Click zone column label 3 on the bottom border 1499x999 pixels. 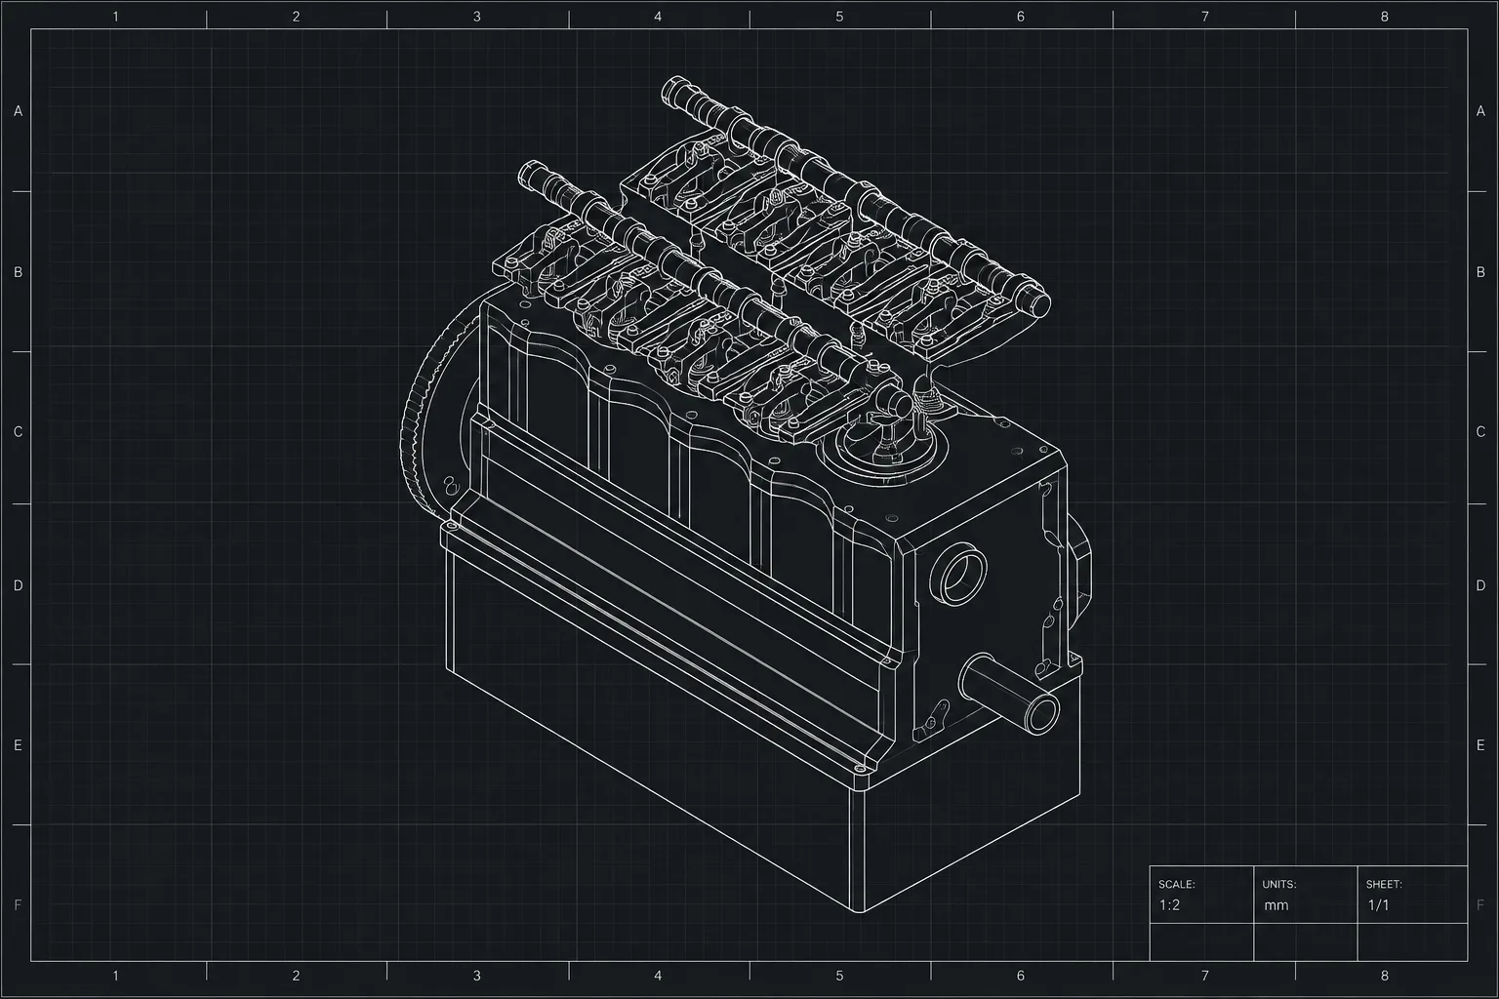476,976
